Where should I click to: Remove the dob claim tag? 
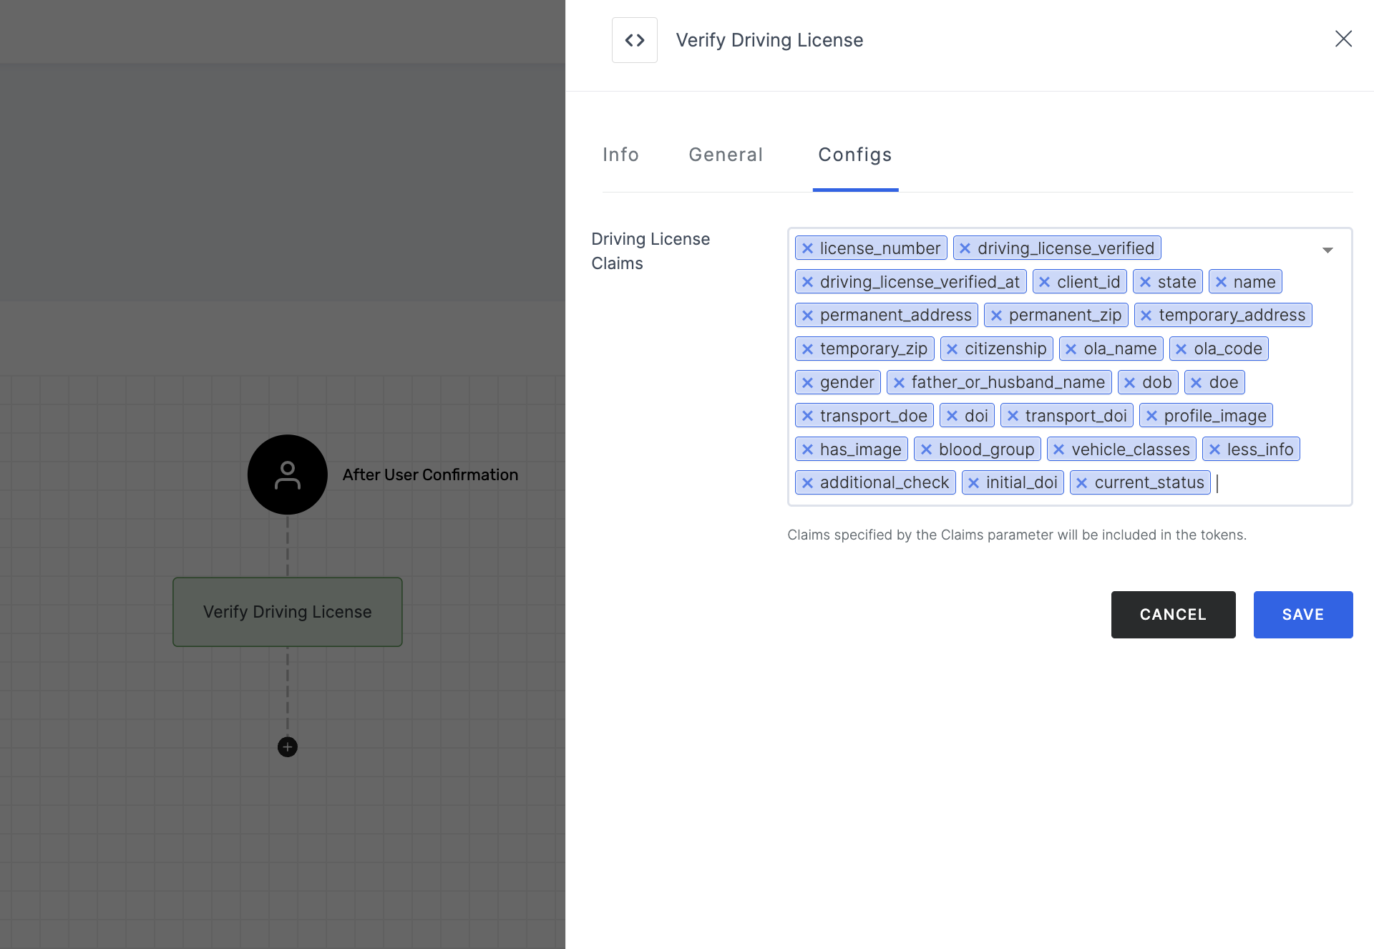1129,383
